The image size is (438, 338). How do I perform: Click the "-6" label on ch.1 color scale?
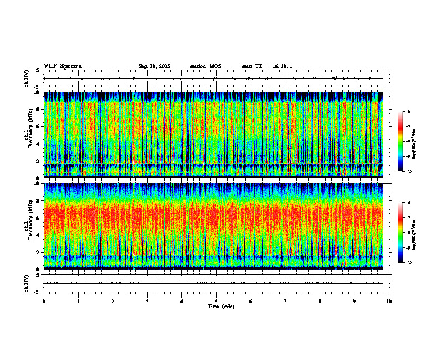[x=408, y=112]
